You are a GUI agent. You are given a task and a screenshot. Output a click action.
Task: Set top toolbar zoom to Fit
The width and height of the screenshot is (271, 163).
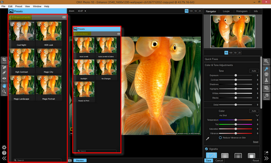coord(186,11)
